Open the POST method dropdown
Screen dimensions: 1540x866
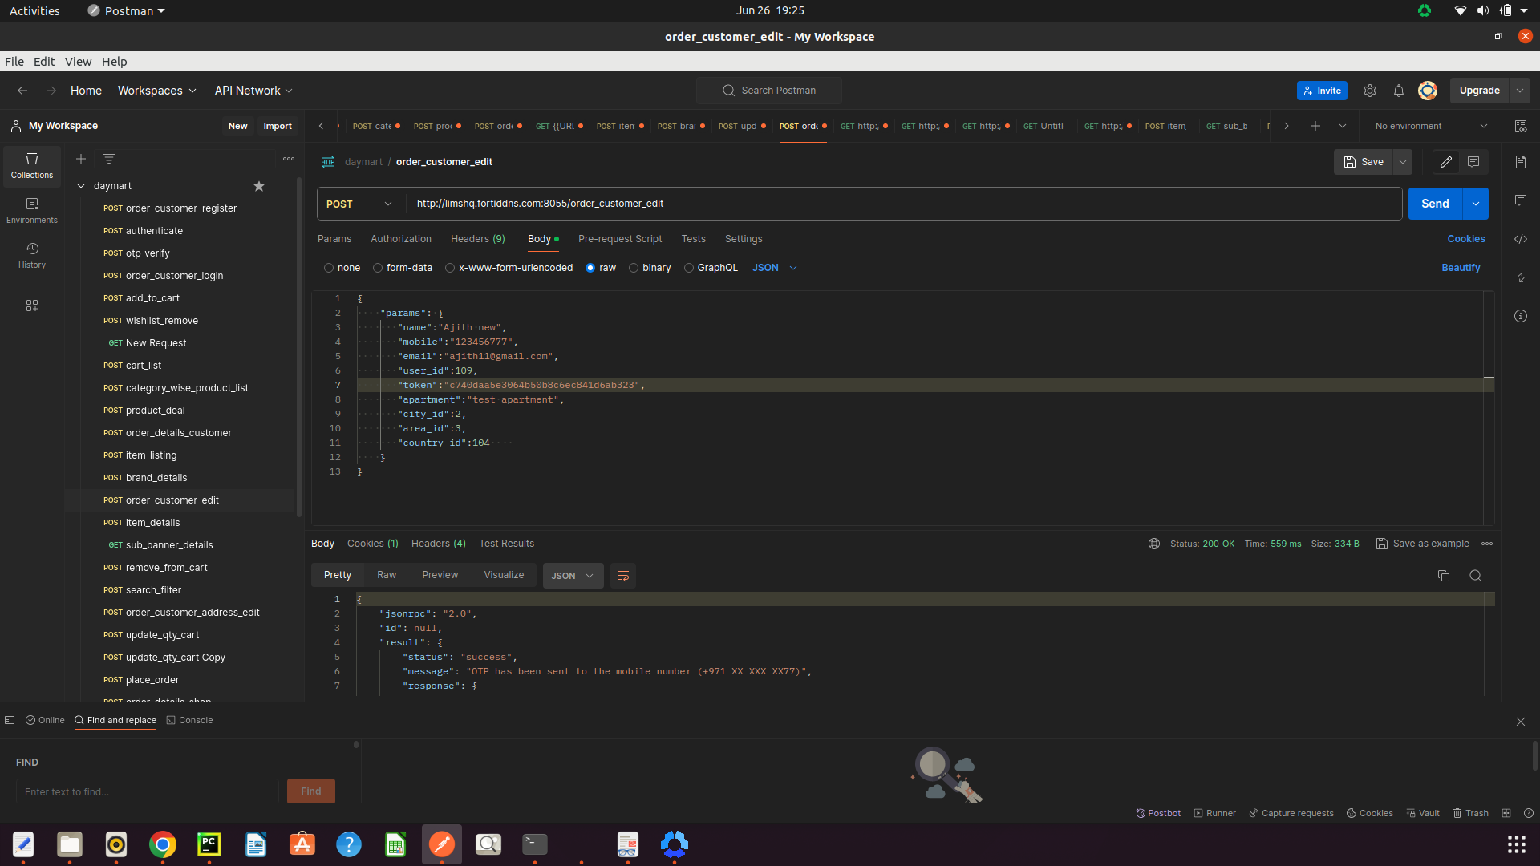(360, 204)
